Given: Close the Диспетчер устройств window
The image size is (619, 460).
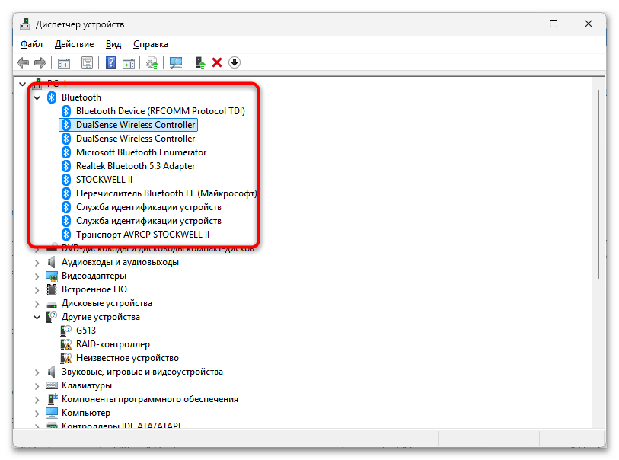Looking at the screenshot, I should 589,24.
